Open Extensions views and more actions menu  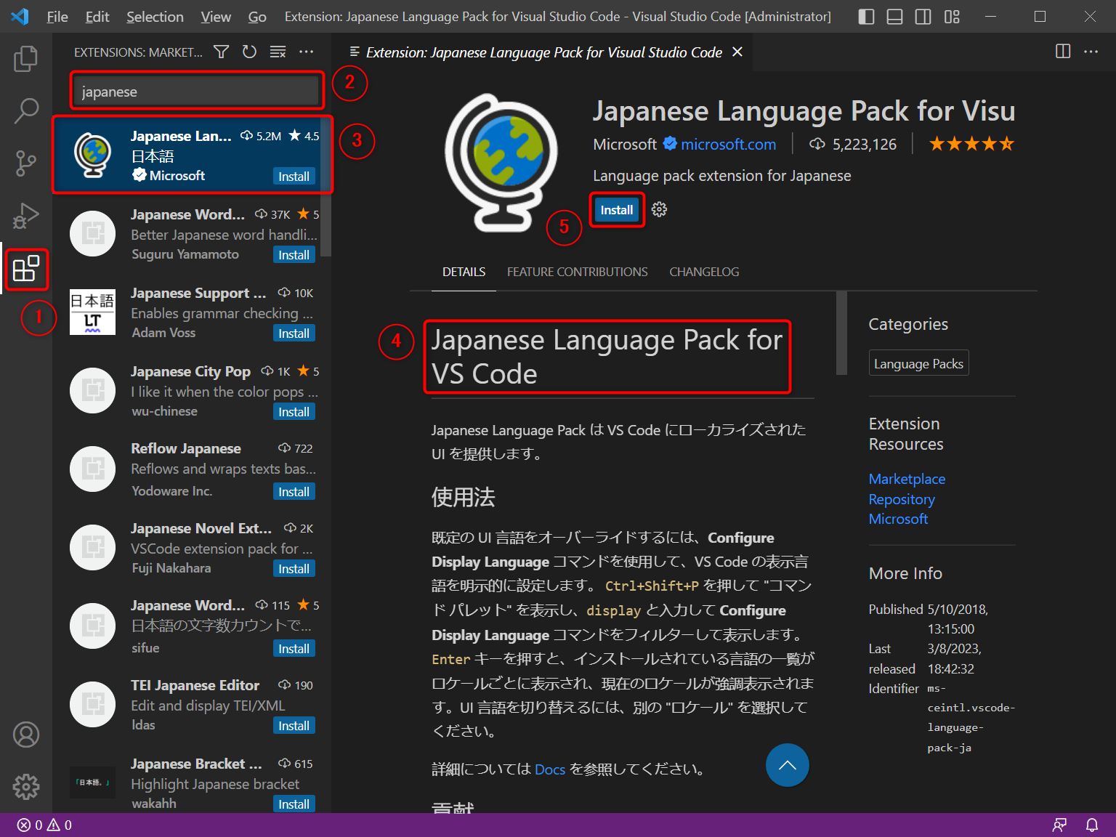pos(307,52)
